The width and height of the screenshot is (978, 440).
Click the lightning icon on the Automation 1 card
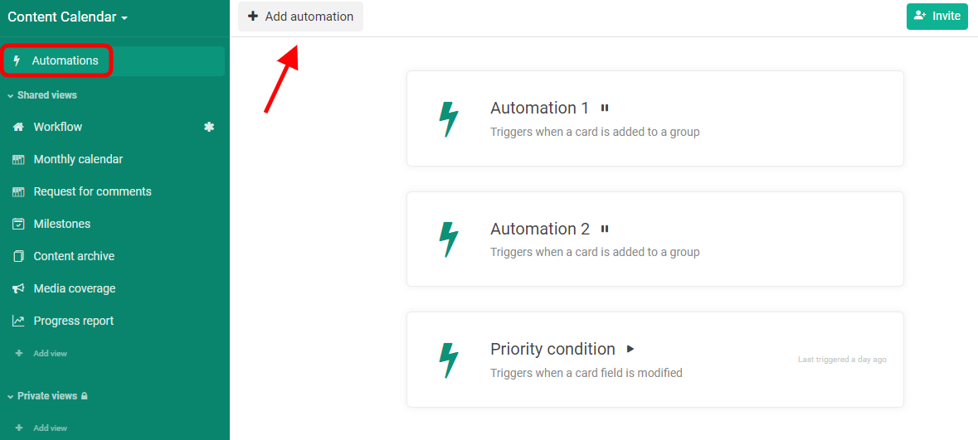click(x=449, y=119)
